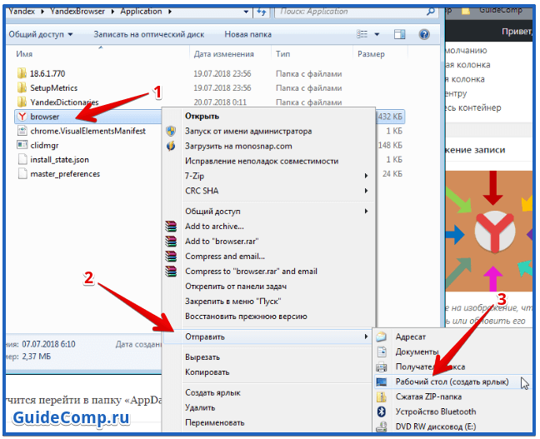Click the compressed ZIP folder icon
Screen dimensions: 540x439
(x=382, y=397)
